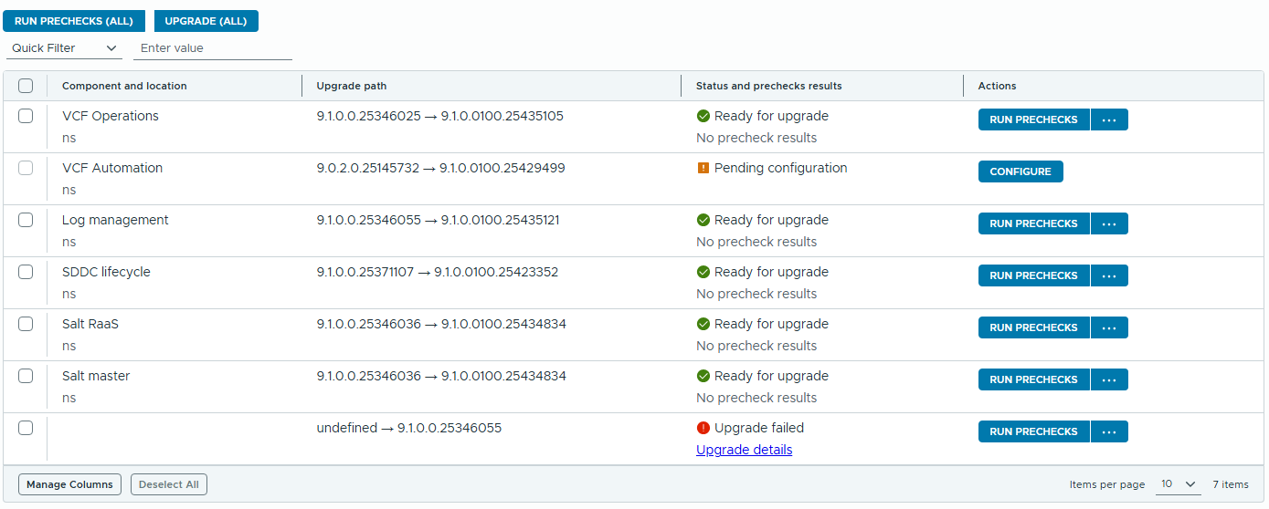Click the Upgrade failed status text

coord(759,428)
